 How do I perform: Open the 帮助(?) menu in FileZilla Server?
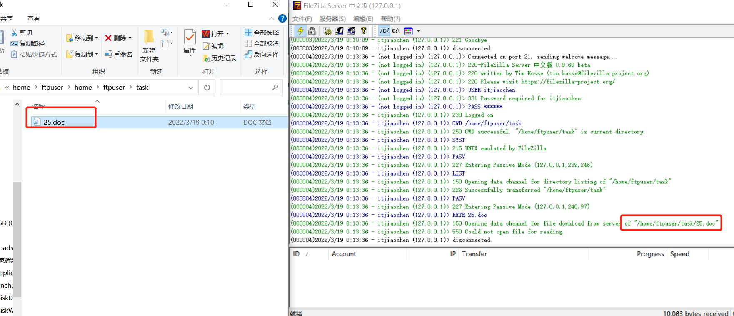pyautogui.click(x=391, y=19)
